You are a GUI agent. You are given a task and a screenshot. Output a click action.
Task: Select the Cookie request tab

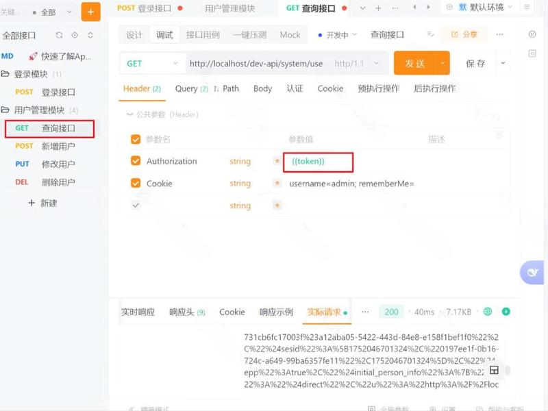tap(330, 89)
